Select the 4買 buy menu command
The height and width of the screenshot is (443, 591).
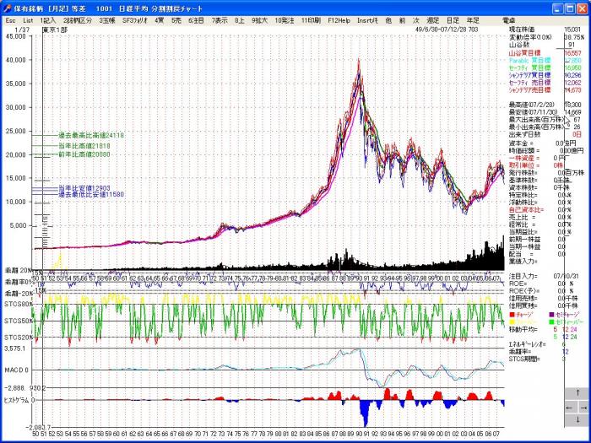click(159, 19)
